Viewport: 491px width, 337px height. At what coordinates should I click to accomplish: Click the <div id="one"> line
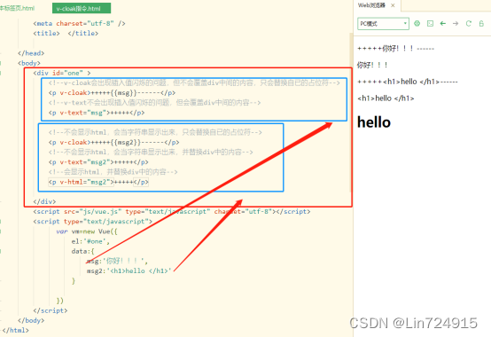(x=62, y=73)
